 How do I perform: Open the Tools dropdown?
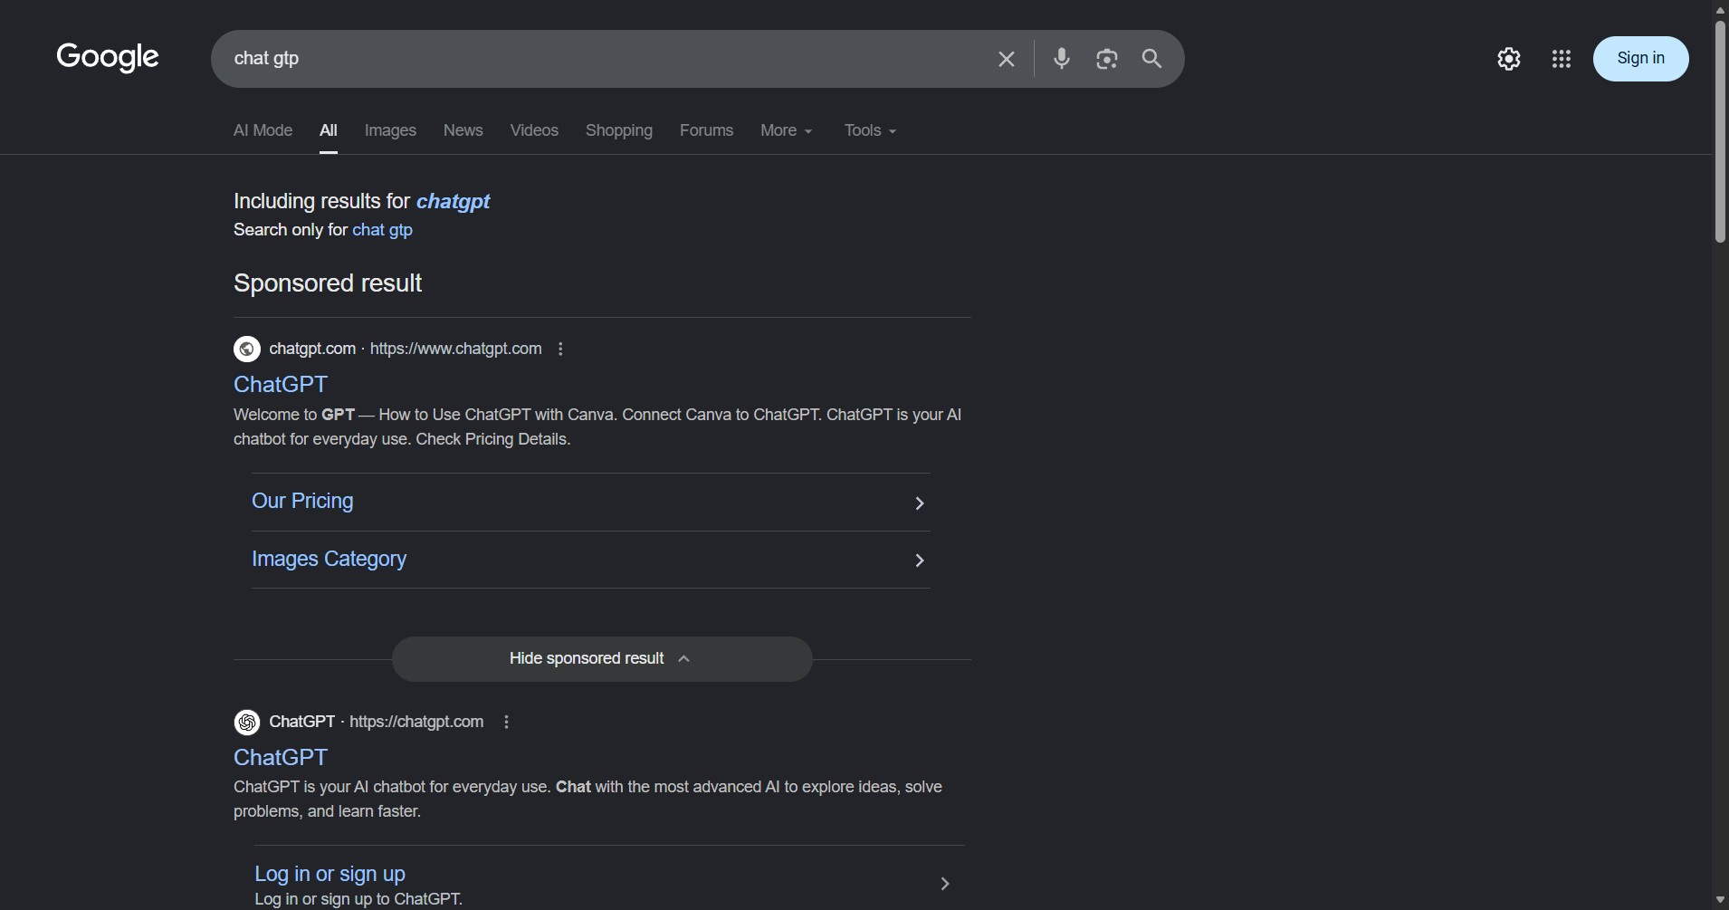click(x=870, y=130)
